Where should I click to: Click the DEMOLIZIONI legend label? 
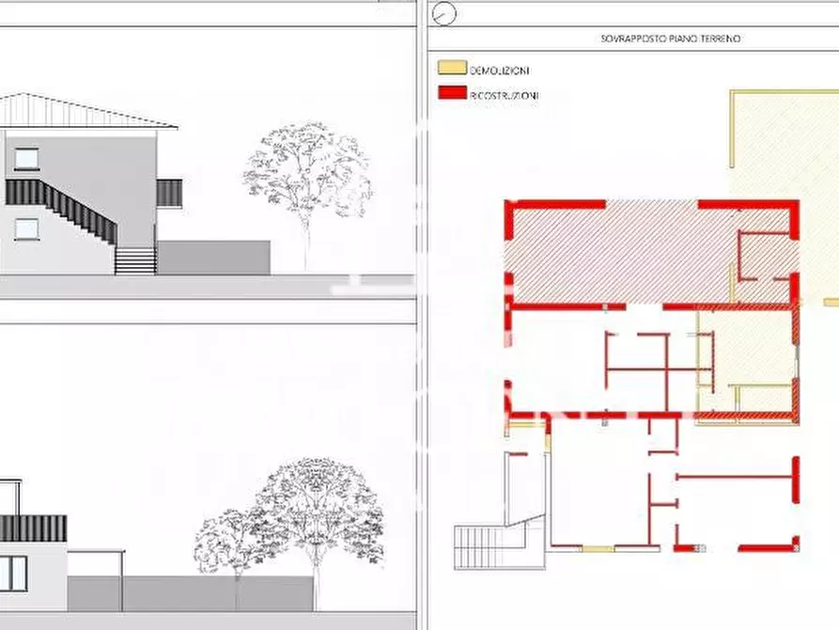(499, 71)
